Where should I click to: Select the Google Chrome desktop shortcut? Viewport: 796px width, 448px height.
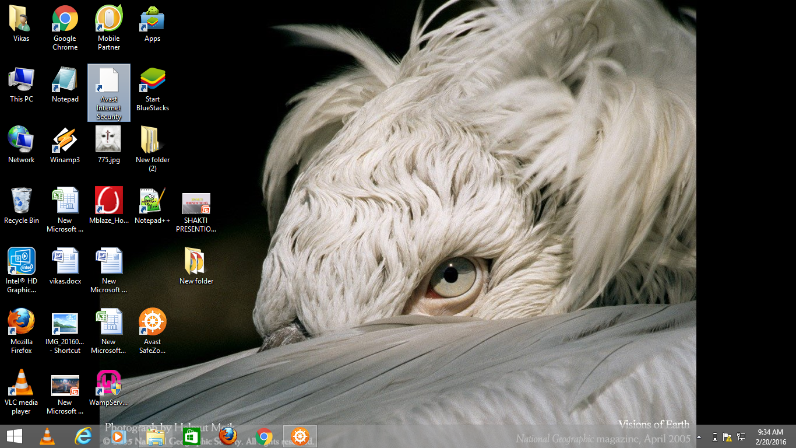click(x=65, y=28)
